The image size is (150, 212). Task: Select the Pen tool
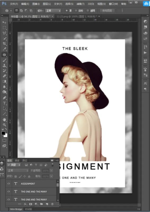[4, 98]
